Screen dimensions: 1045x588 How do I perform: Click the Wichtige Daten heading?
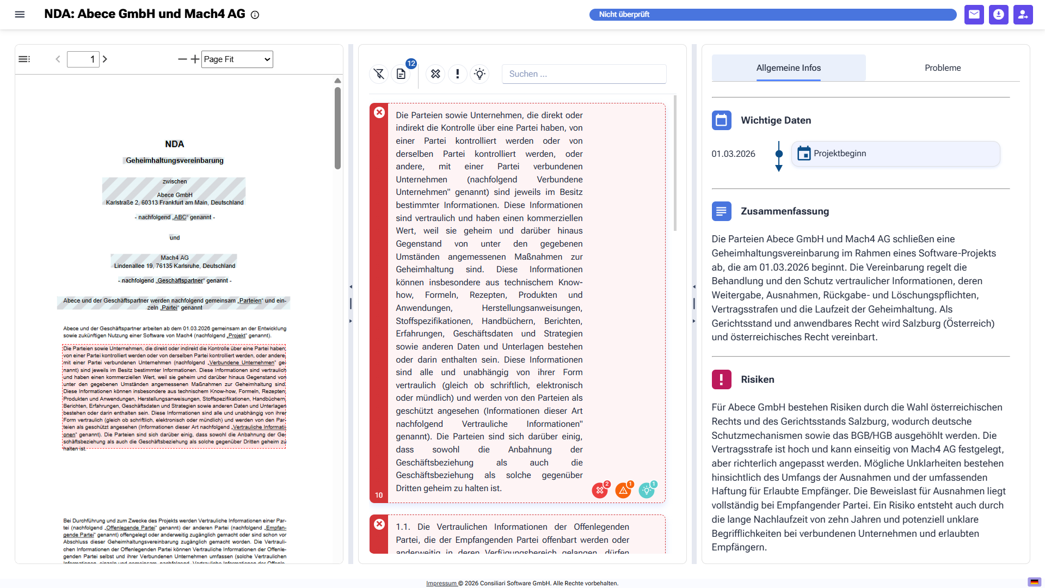(x=776, y=120)
